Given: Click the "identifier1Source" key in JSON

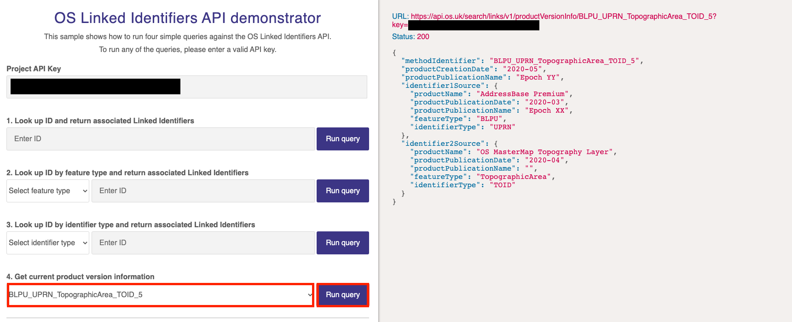Looking at the screenshot, I should point(443,86).
